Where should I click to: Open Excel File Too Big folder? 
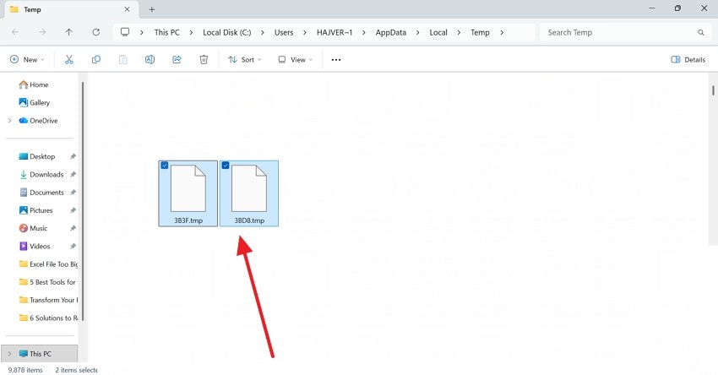pos(48,264)
